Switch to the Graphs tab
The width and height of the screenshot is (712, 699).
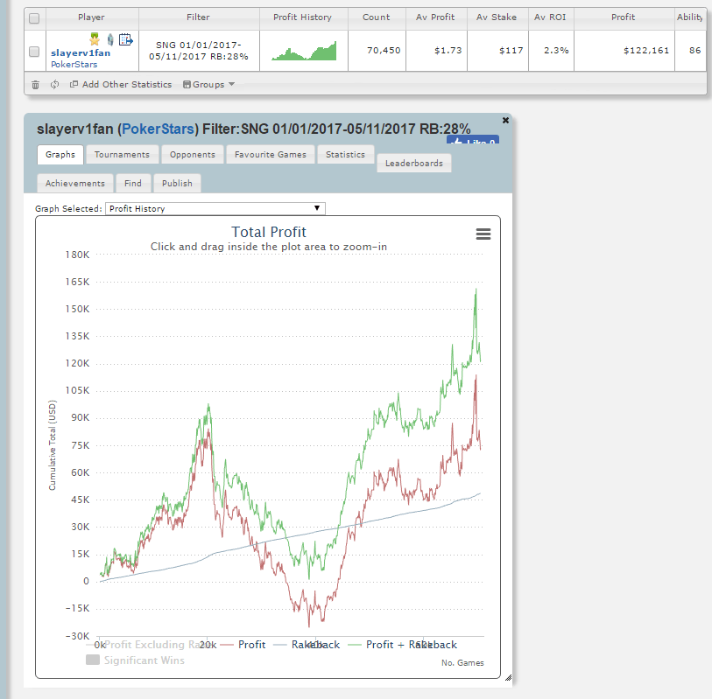(x=60, y=155)
